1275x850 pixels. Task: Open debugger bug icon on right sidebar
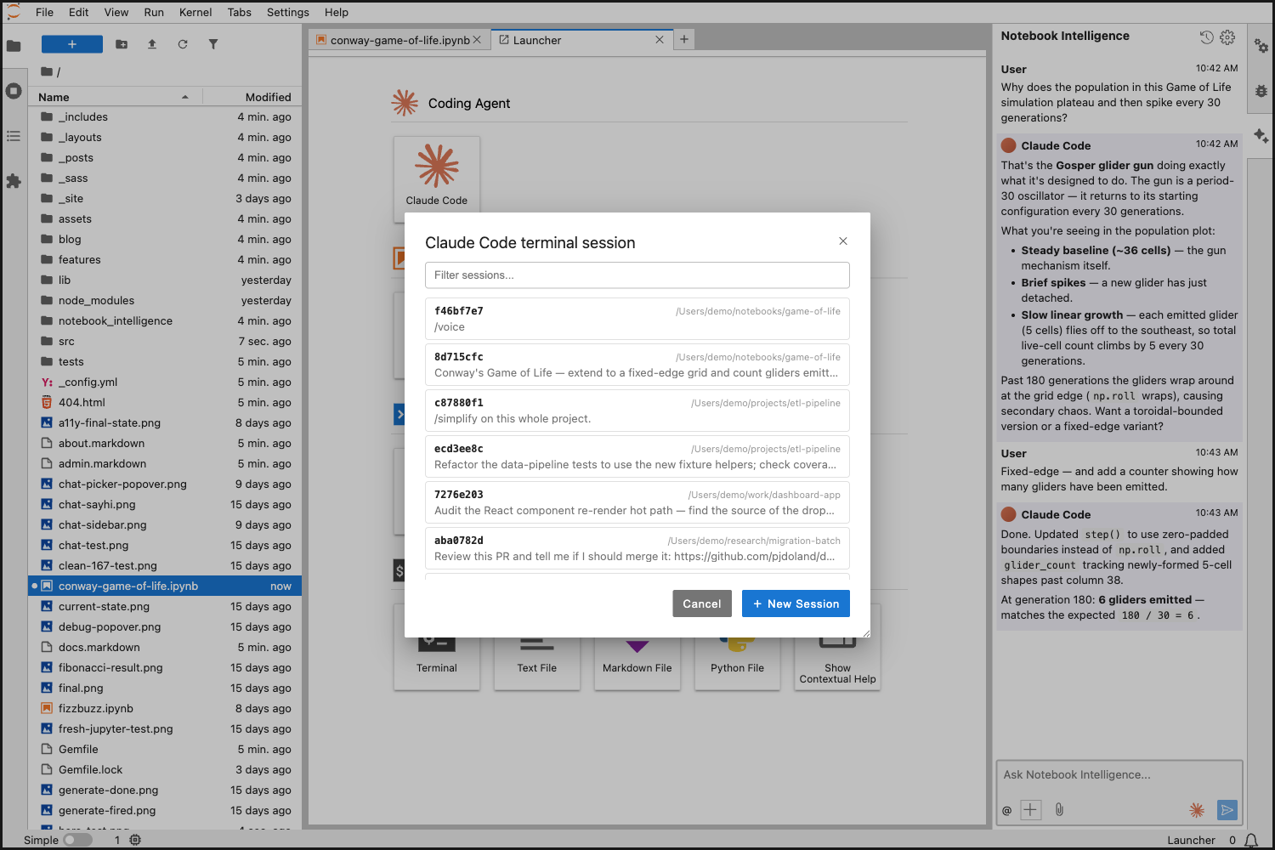coord(1261,91)
